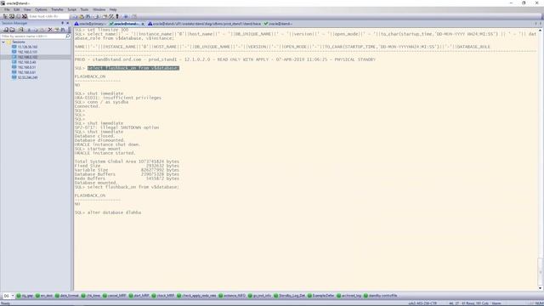Open the Tools menu

pos(84,9)
